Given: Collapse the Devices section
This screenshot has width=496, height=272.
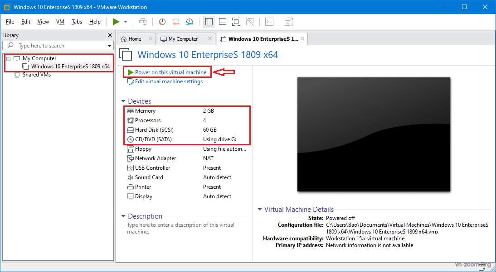Looking at the screenshot, I should coord(123,101).
